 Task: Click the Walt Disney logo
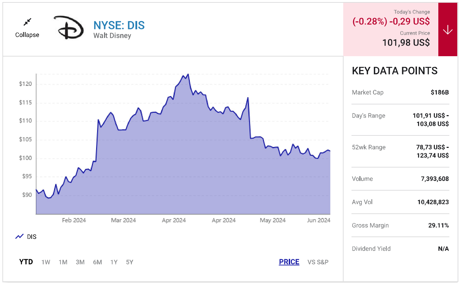pos(69,27)
